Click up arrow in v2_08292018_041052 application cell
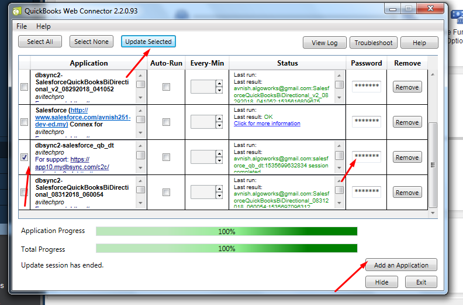This screenshot has height=305, width=463. 140,76
